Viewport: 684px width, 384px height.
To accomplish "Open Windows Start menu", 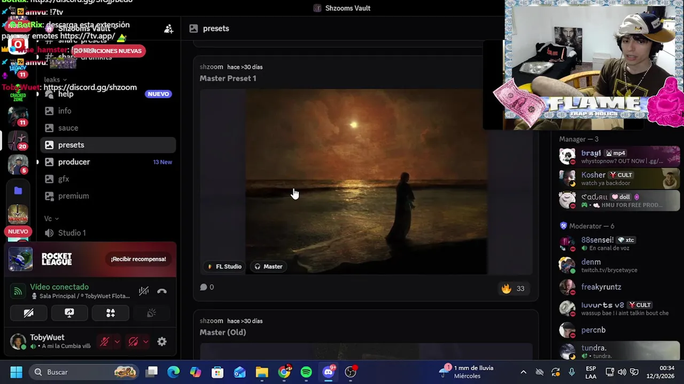I will 16,372.
